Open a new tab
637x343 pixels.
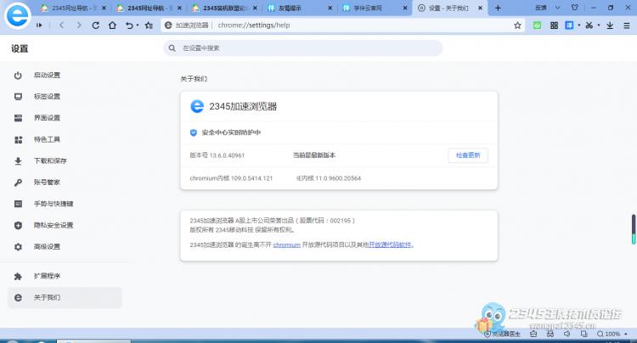coord(498,8)
